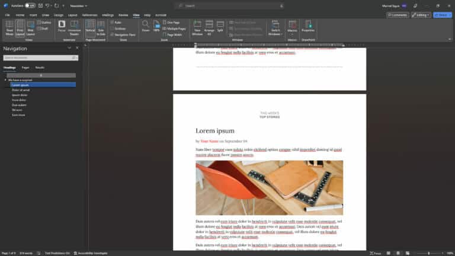
Task: Switch to Results tab in Navigation
Action: pos(40,68)
